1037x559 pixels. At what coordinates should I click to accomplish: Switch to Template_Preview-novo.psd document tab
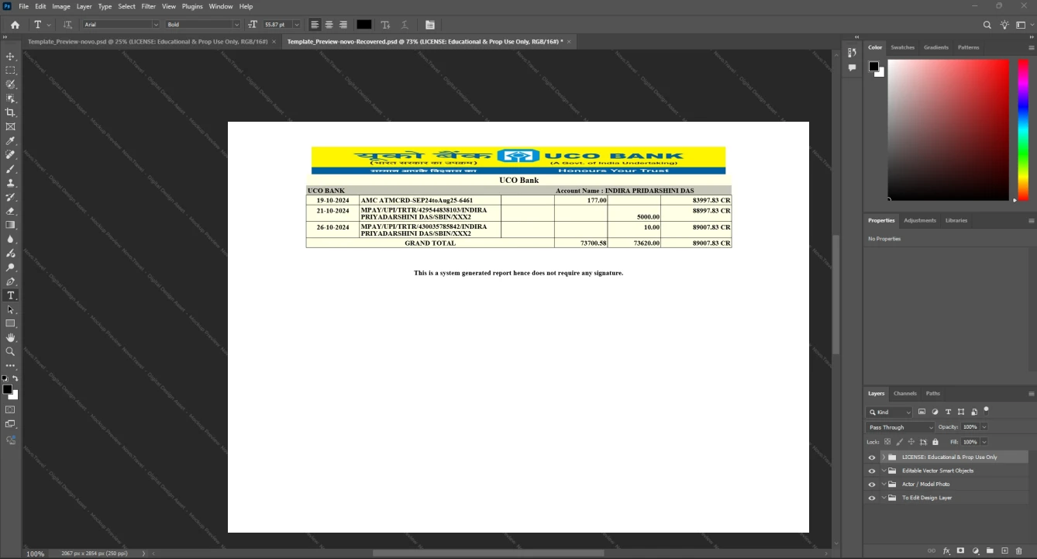(x=147, y=41)
